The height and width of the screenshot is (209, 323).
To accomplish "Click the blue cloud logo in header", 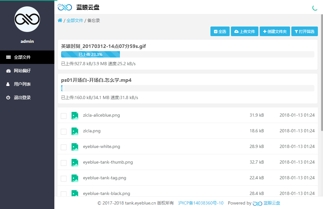I will tap(65, 7).
